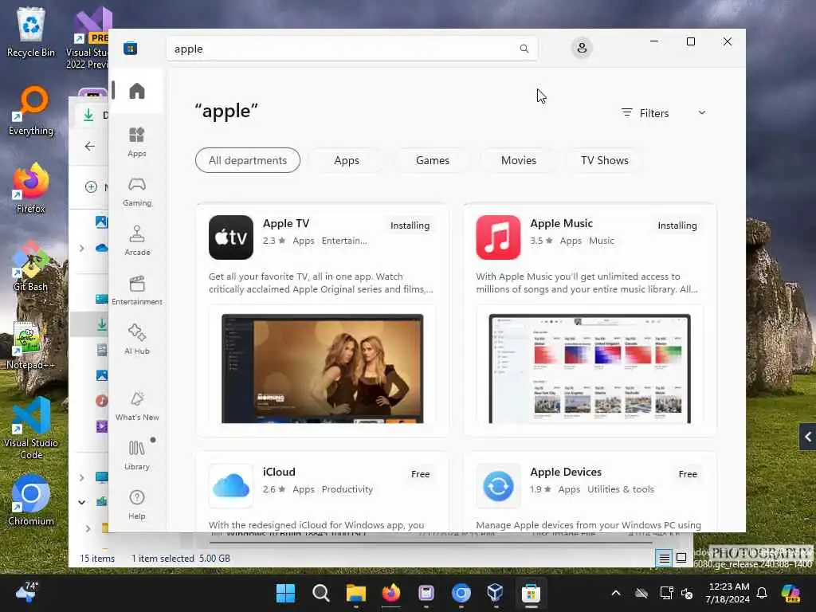Open the AI Hub section
The width and height of the screenshot is (816, 612).
pos(137,339)
